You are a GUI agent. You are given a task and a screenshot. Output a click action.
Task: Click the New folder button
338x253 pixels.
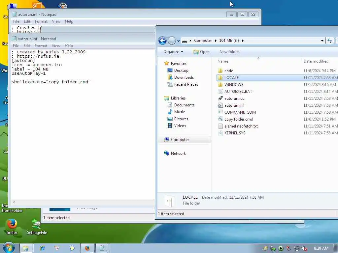click(229, 52)
